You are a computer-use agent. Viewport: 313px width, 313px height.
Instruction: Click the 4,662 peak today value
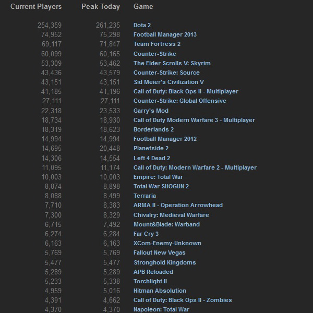pyautogui.click(x=112, y=300)
